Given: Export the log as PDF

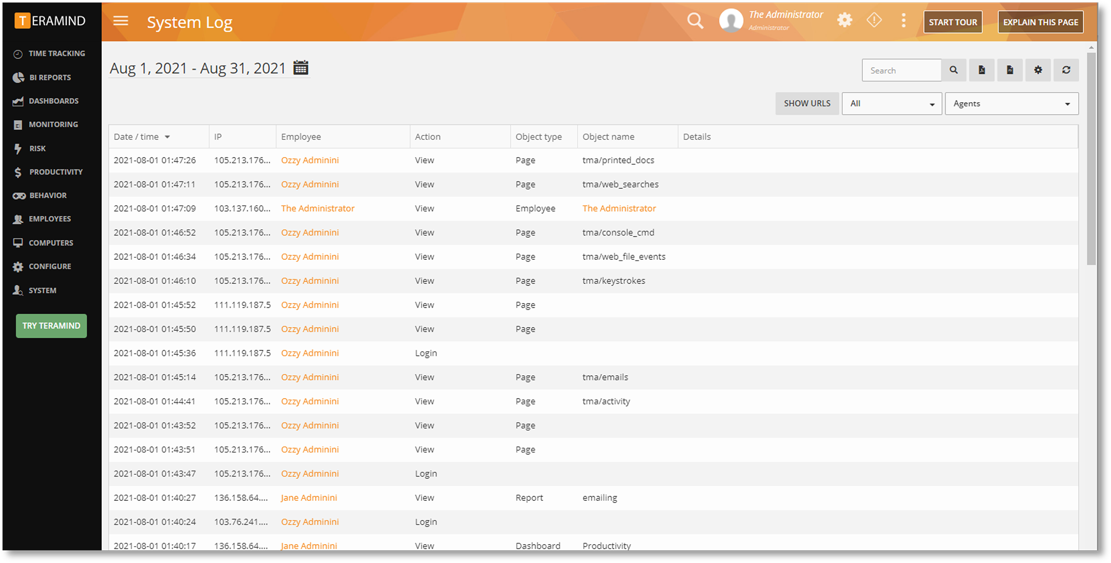Looking at the screenshot, I should click(982, 71).
